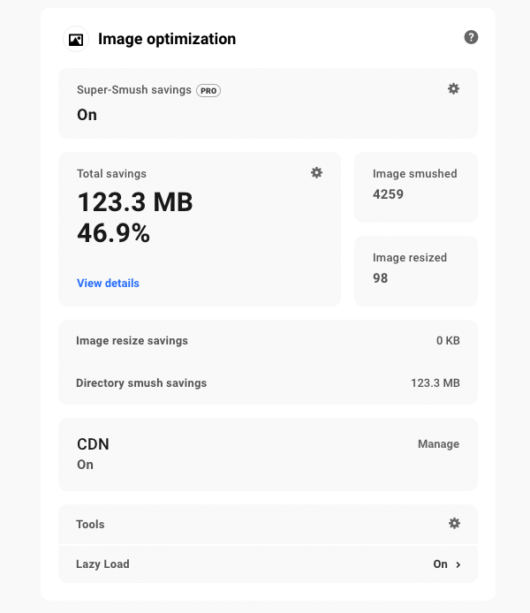This screenshot has height=613, width=530.
Task: Click Super-Smush On status text
Action: tap(87, 115)
